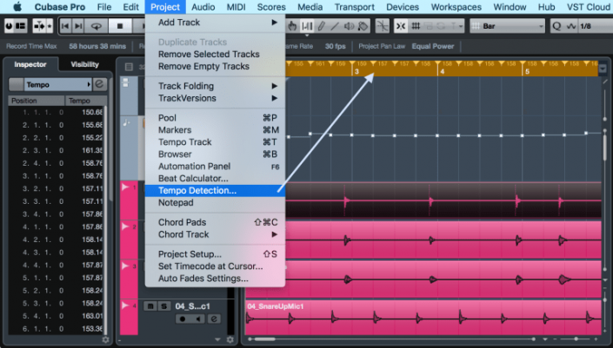Image resolution: width=613 pixels, height=348 pixels.
Task: Select Auto Fades Settings... menu item
Action: (215, 279)
